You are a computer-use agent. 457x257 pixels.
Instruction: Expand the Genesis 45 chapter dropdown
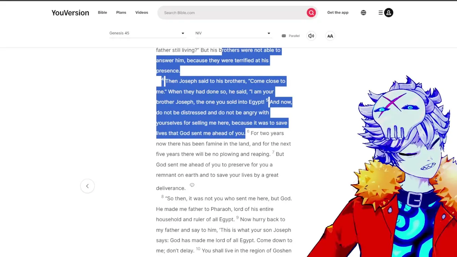147,33
